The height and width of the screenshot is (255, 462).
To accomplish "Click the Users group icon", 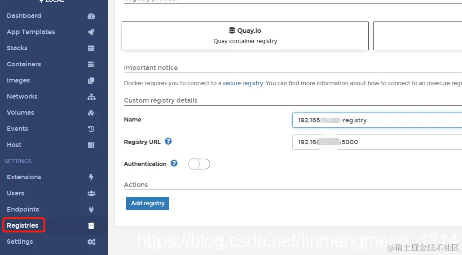I will pos(91,194).
